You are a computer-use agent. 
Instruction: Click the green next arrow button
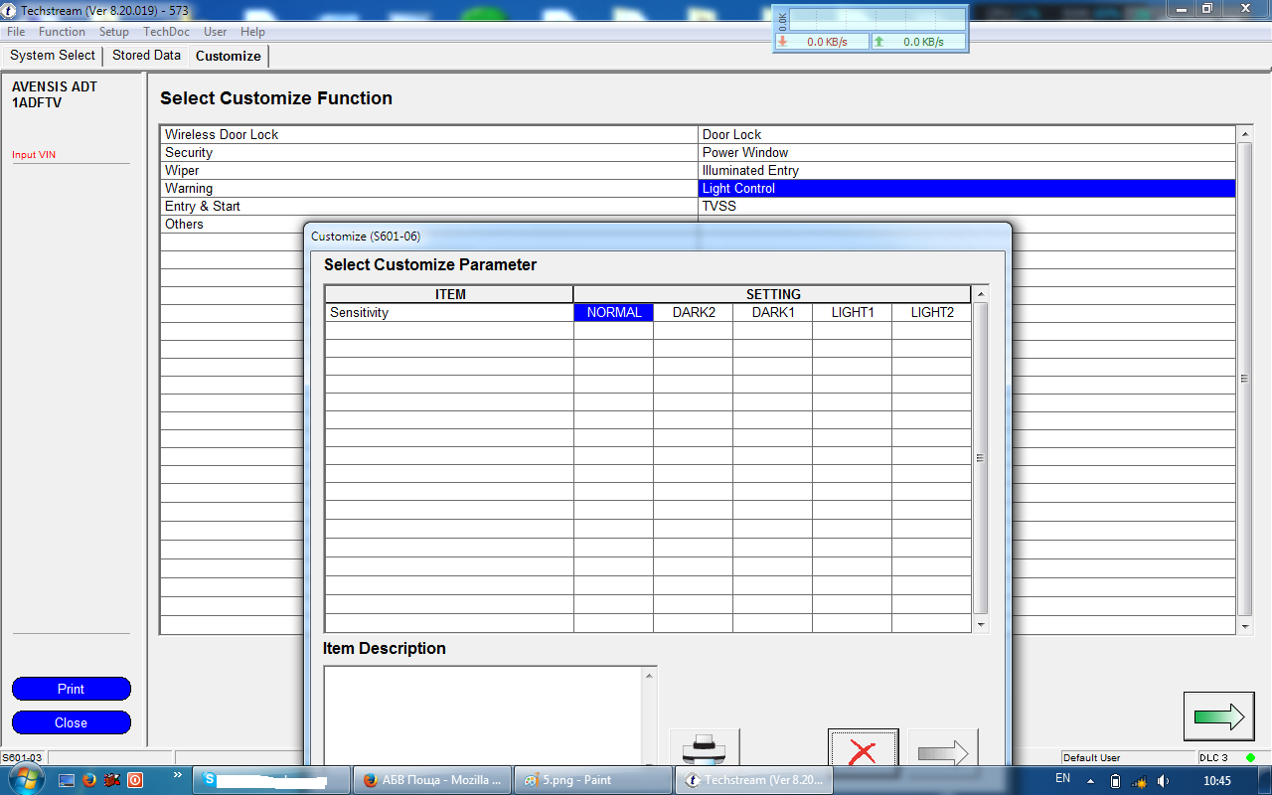pos(1218,715)
